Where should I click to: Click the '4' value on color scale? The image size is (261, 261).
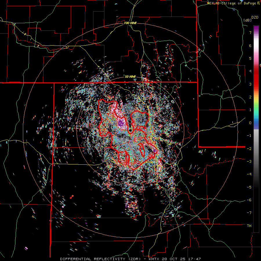pos(250,71)
